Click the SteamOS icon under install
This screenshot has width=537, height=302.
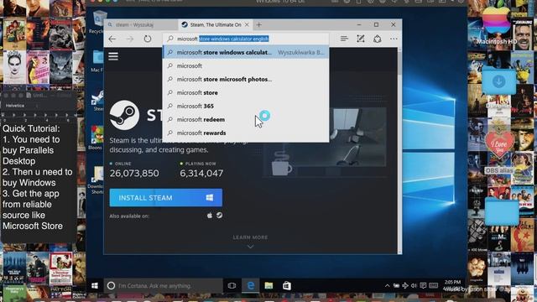click(x=220, y=216)
